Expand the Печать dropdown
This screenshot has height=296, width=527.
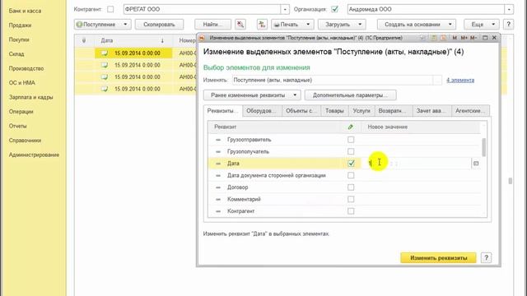308,24
